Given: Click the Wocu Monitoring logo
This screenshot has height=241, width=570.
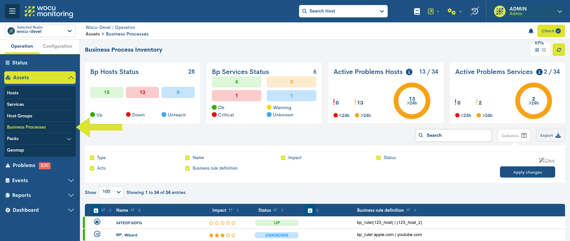Looking at the screenshot, I should [x=49, y=11].
